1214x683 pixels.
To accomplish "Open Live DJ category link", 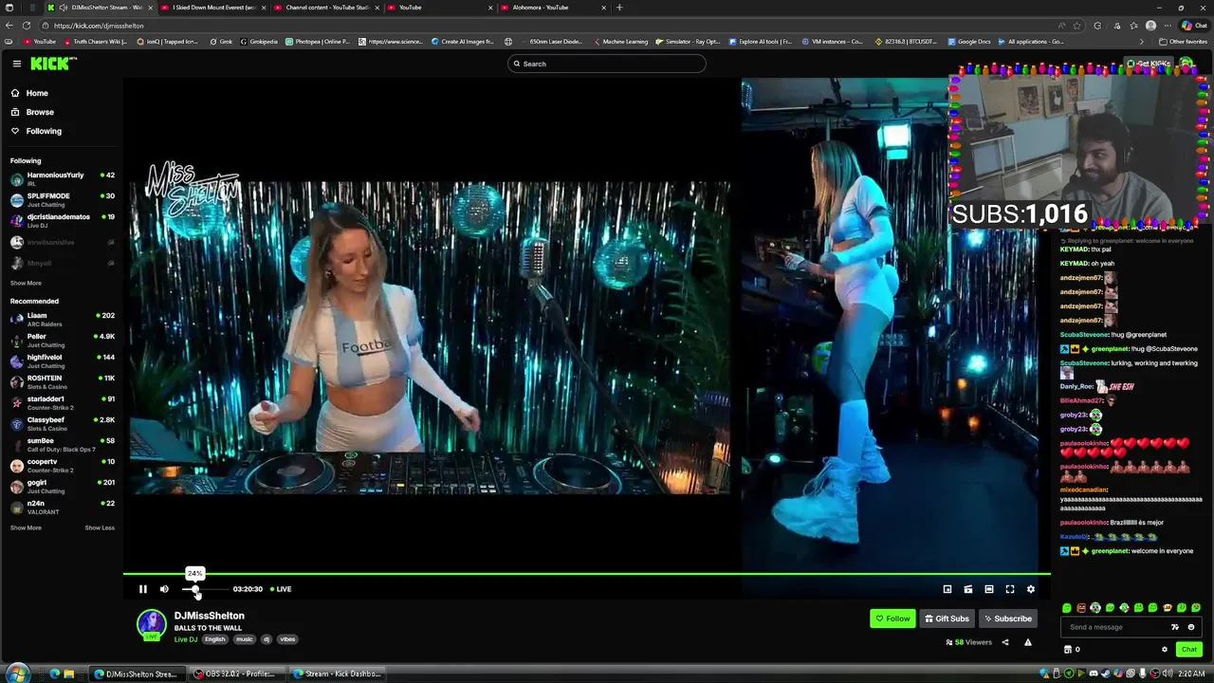I will (186, 639).
